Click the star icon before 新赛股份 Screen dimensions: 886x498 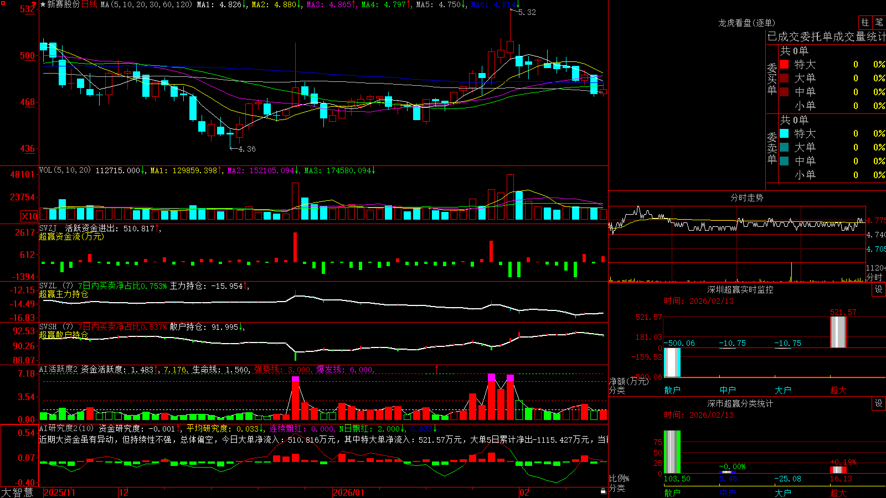tap(43, 4)
